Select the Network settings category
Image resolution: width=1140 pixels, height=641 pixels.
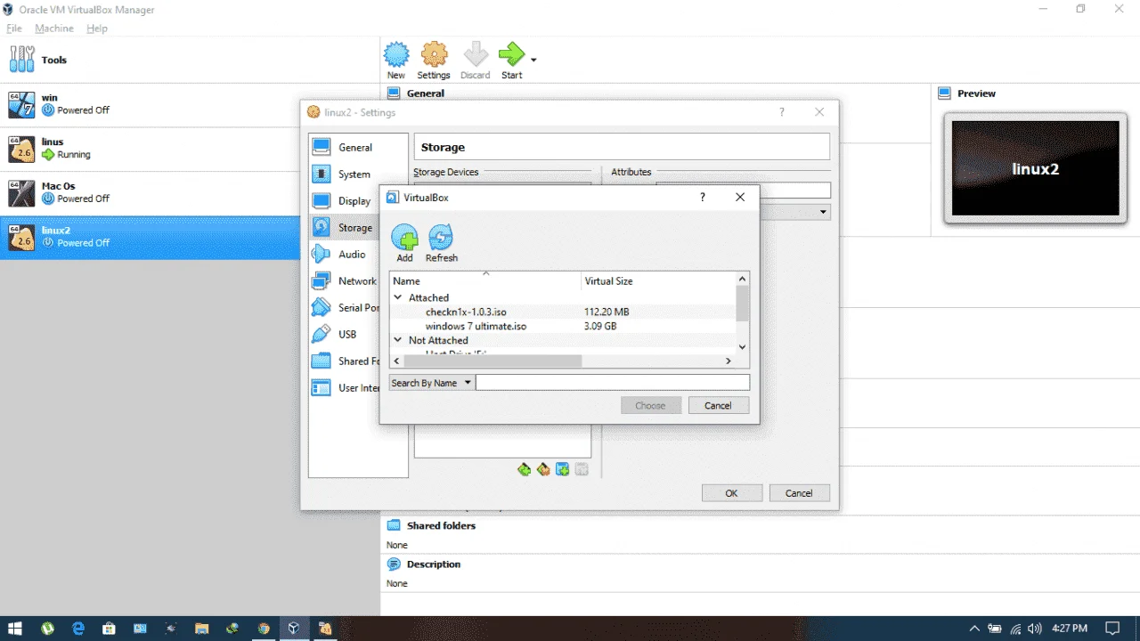point(344,281)
